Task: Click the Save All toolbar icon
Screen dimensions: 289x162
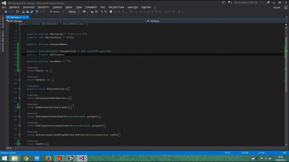Action: click(32, 12)
